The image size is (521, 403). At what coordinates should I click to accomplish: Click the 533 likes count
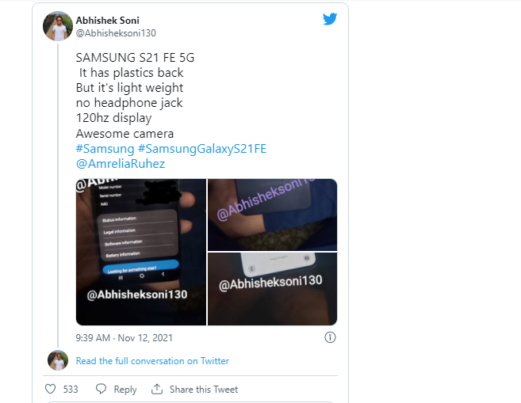pos(71,390)
